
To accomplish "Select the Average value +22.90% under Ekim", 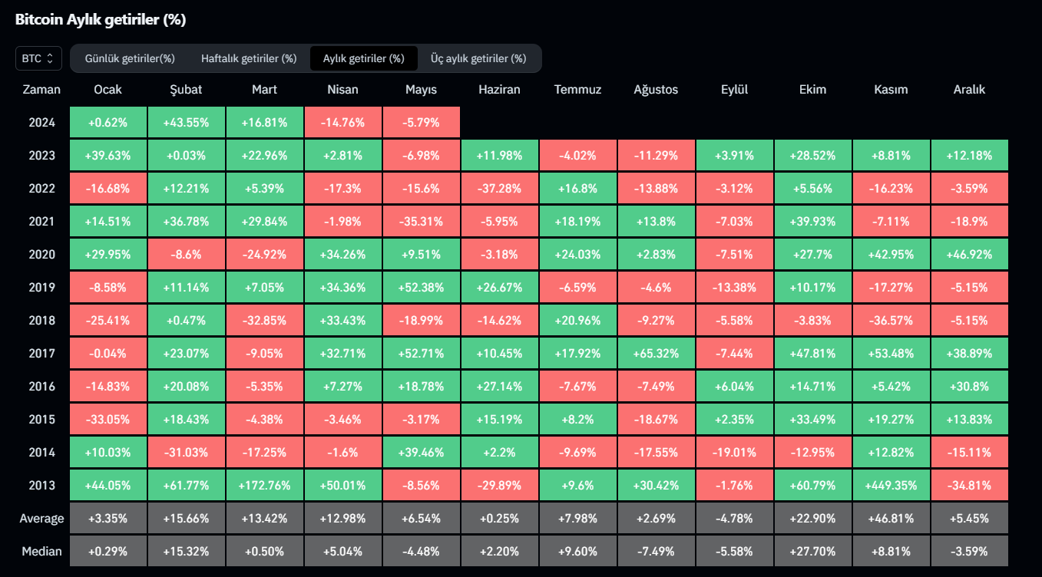I will coord(812,518).
